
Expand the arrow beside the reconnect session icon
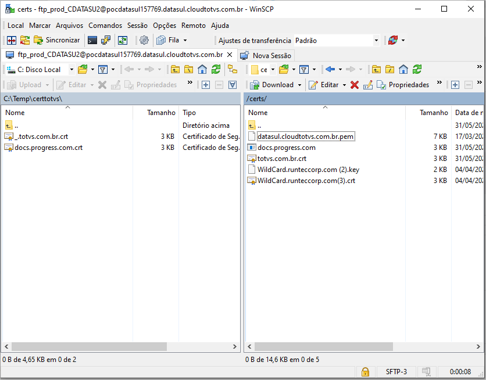(x=403, y=40)
